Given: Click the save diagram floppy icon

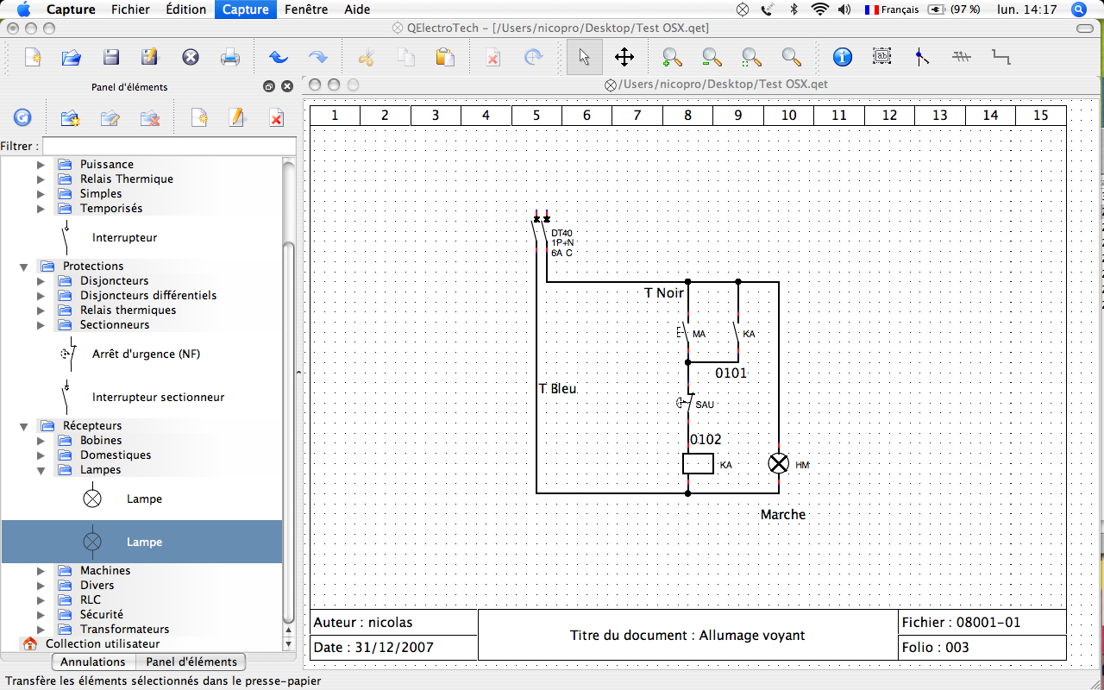Looking at the screenshot, I should pos(111,58).
